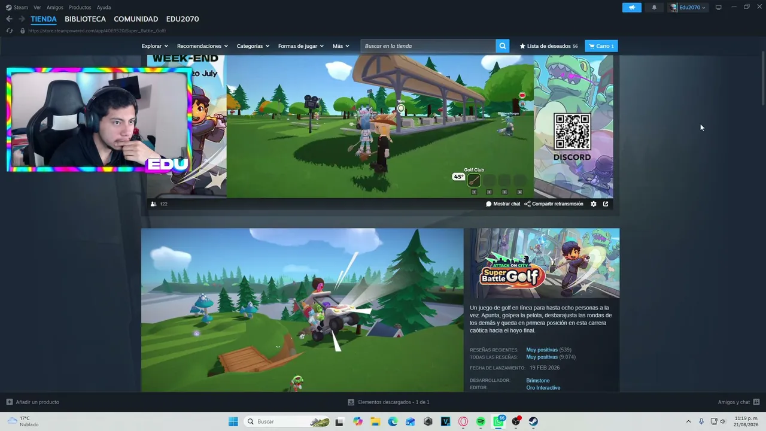The width and height of the screenshot is (766, 431).
Task: Click the Añadir un producto plus icon
Action: 9,402
